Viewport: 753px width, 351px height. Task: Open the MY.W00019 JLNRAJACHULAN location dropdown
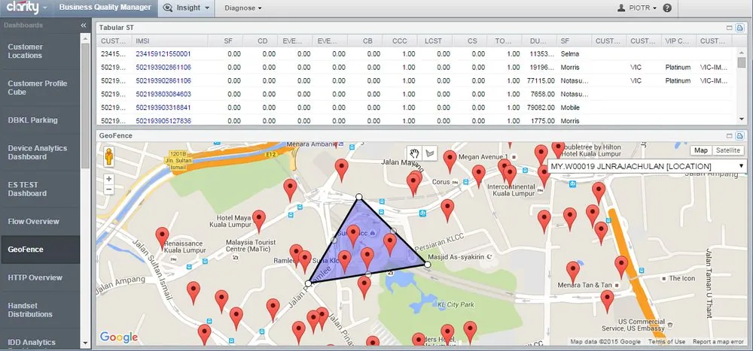(648, 166)
